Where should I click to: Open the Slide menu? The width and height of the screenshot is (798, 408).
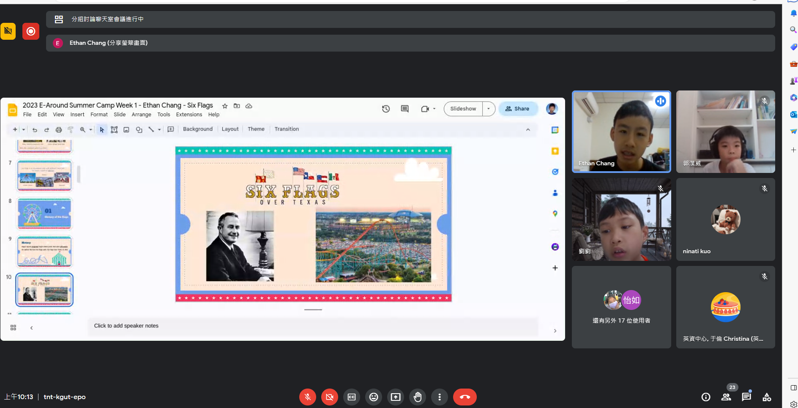pos(120,115)
